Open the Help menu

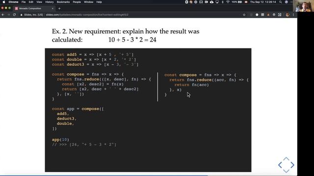point(99,2)
